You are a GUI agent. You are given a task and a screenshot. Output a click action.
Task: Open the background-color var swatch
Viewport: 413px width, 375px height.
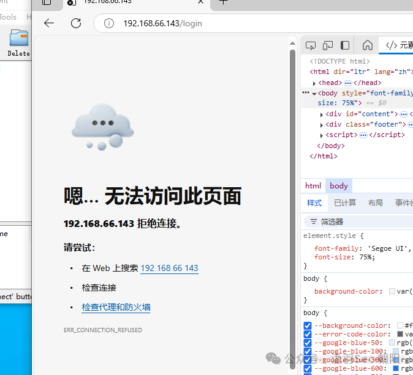coord(392,291)
